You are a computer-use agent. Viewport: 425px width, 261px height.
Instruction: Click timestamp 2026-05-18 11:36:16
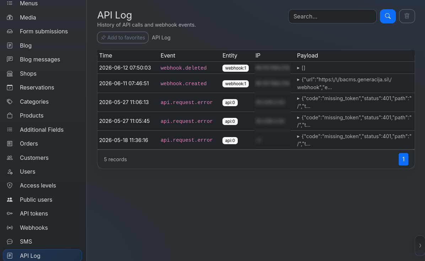coord(124,140)
